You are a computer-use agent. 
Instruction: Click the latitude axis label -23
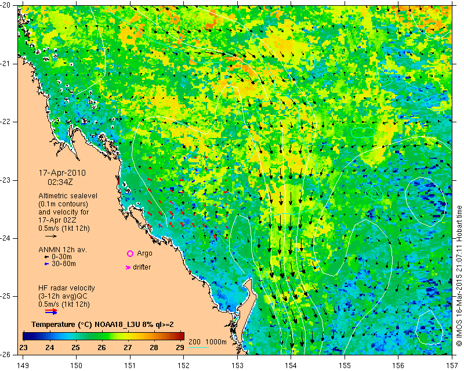(x=6, y=180)
